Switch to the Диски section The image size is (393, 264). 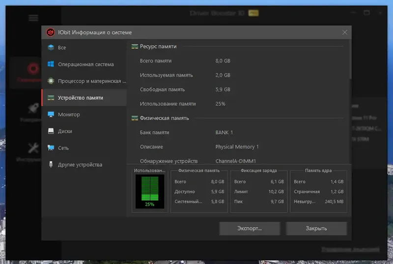point(84,131)
